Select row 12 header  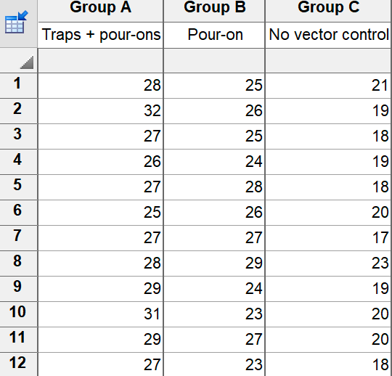[18, 364]
